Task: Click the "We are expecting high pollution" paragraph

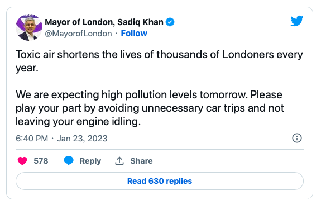Action: pos(150,108)
